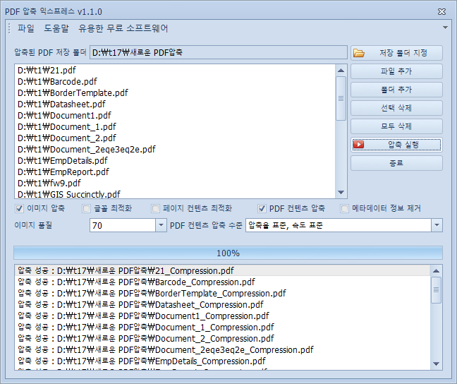Click the 이미지 품질 value field showing 70
Viewport: 457px width, 384px height.
click(123, 225)
